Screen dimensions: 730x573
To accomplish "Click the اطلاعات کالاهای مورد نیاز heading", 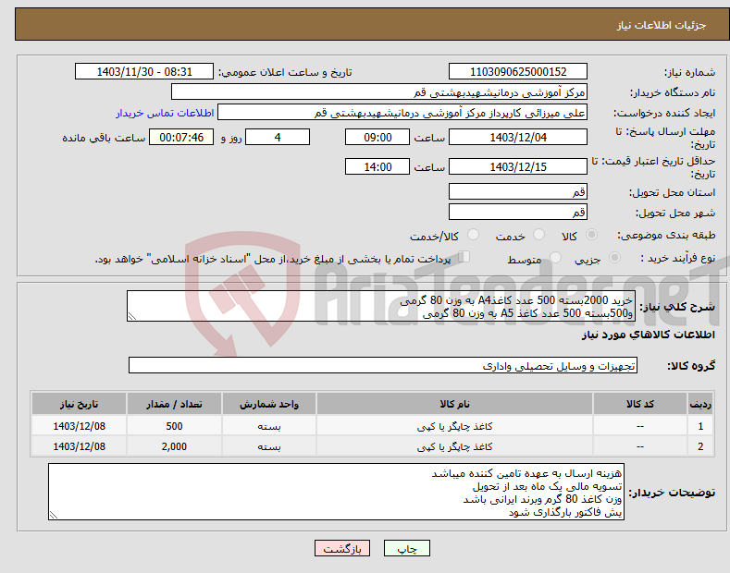I will (648, 335).
